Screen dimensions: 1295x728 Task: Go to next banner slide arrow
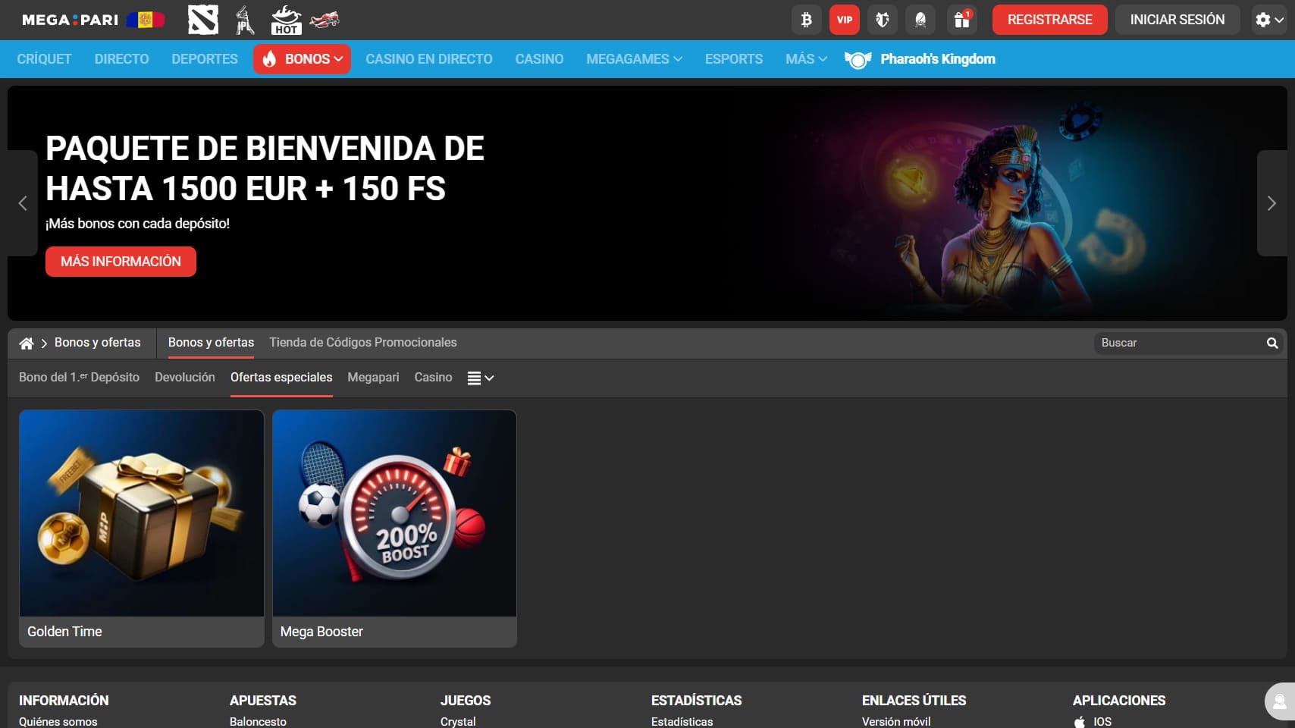coord(1271,203)
